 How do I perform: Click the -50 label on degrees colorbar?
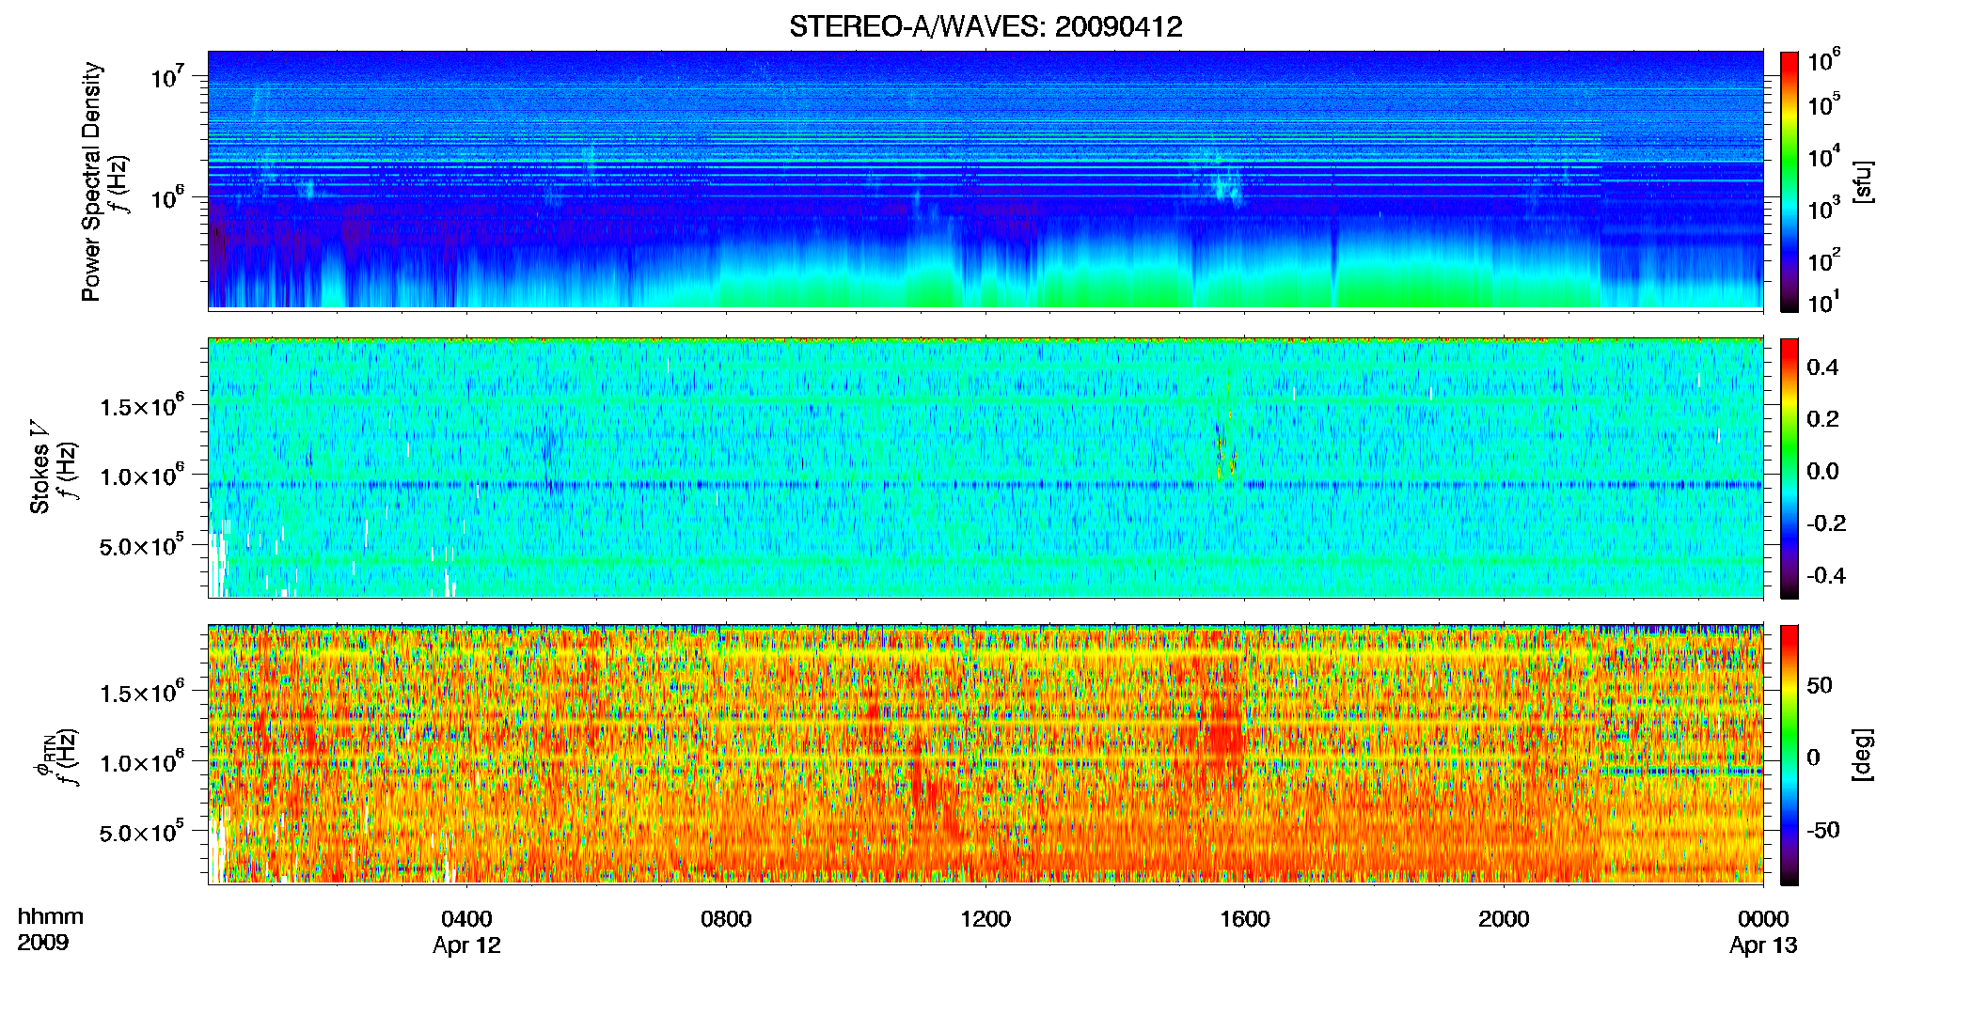coord(1822,831)
